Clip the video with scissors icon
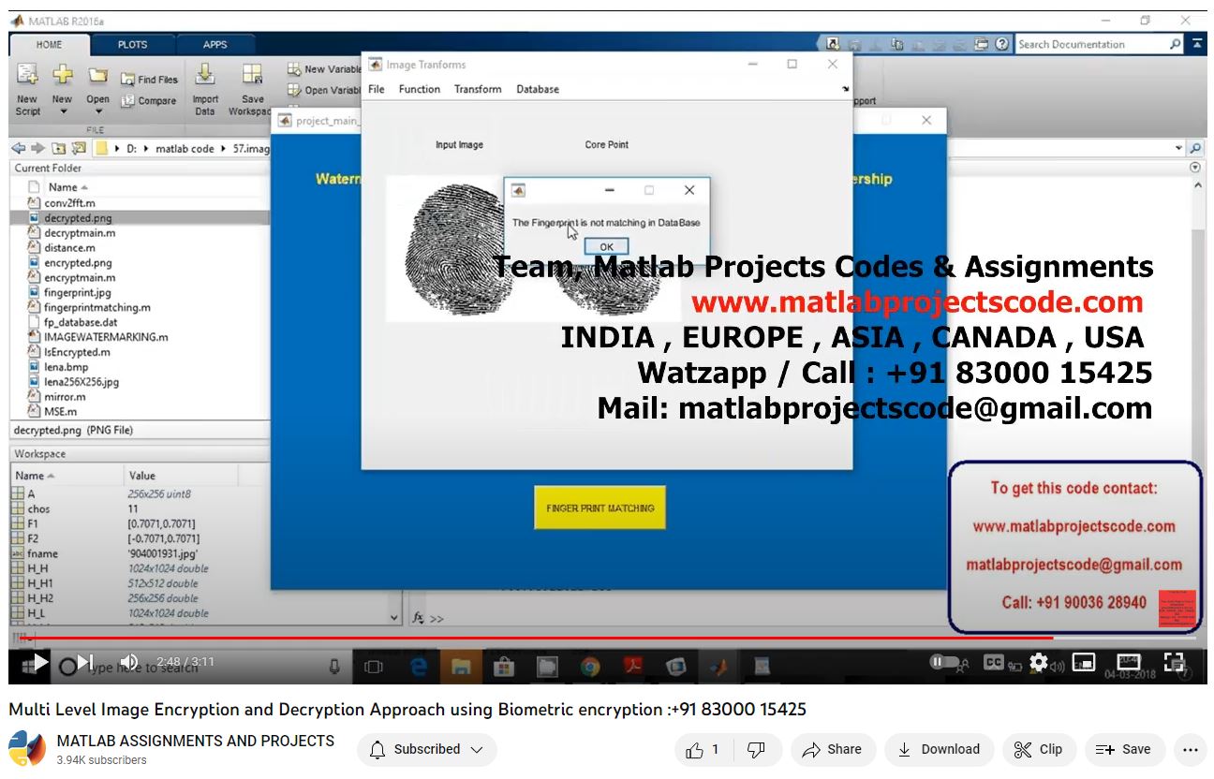 pos(1038,749)
